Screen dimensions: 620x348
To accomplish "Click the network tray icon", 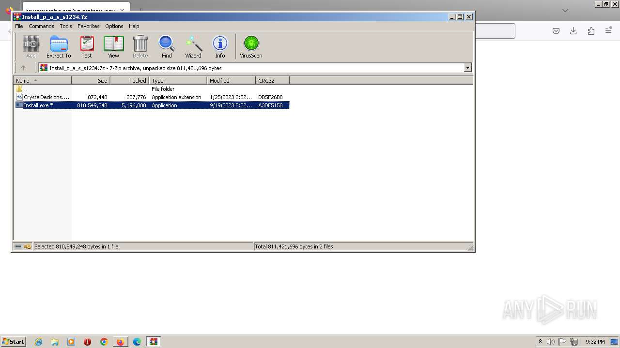I will (x=574, y=342).
